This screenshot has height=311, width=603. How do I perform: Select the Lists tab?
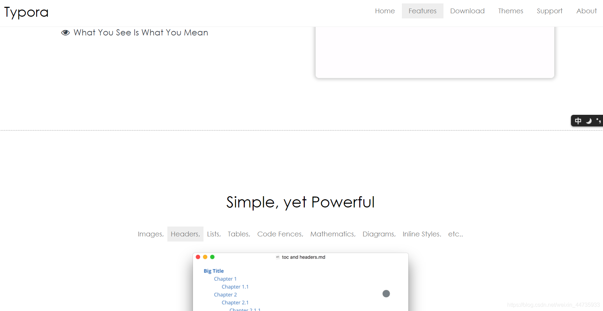214,234
